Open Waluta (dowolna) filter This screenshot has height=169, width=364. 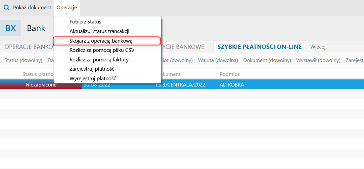218,60
